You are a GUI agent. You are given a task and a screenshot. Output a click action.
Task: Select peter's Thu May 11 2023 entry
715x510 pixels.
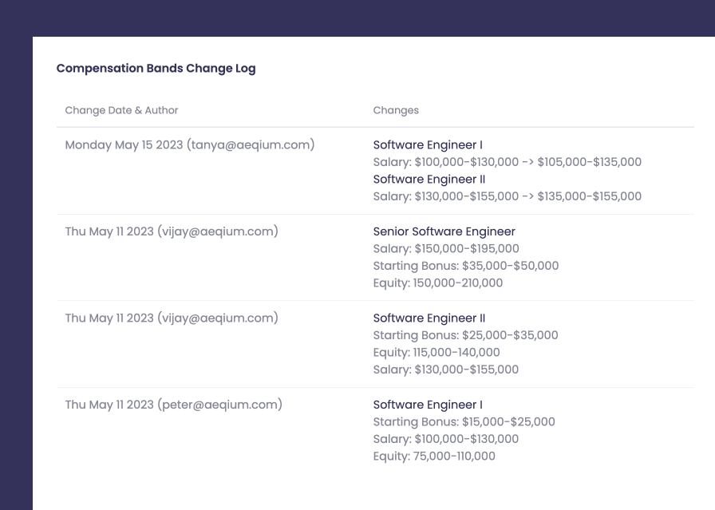174,404
